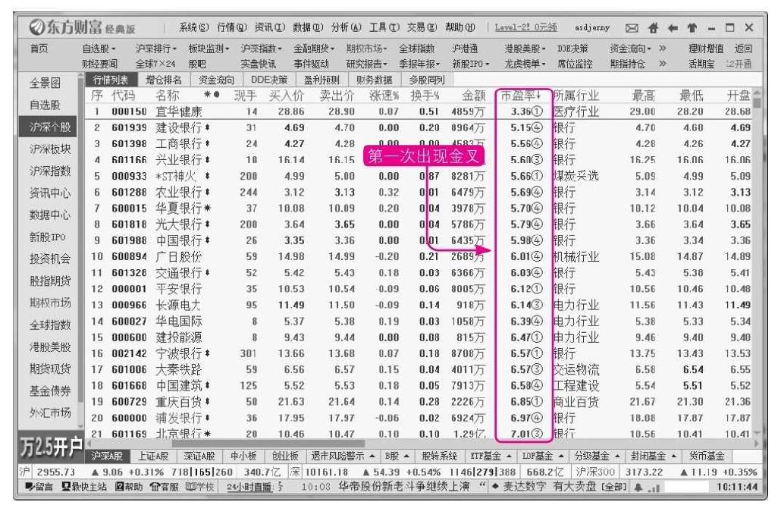Image resolution: width=781 pixels, height=505 pixels.
Task: Open the 沪深排行 dropdown
Action: click(x=155, y=49)
